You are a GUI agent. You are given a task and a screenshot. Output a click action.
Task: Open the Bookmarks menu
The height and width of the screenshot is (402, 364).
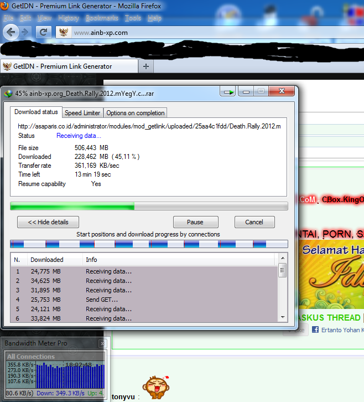point(102,18)
